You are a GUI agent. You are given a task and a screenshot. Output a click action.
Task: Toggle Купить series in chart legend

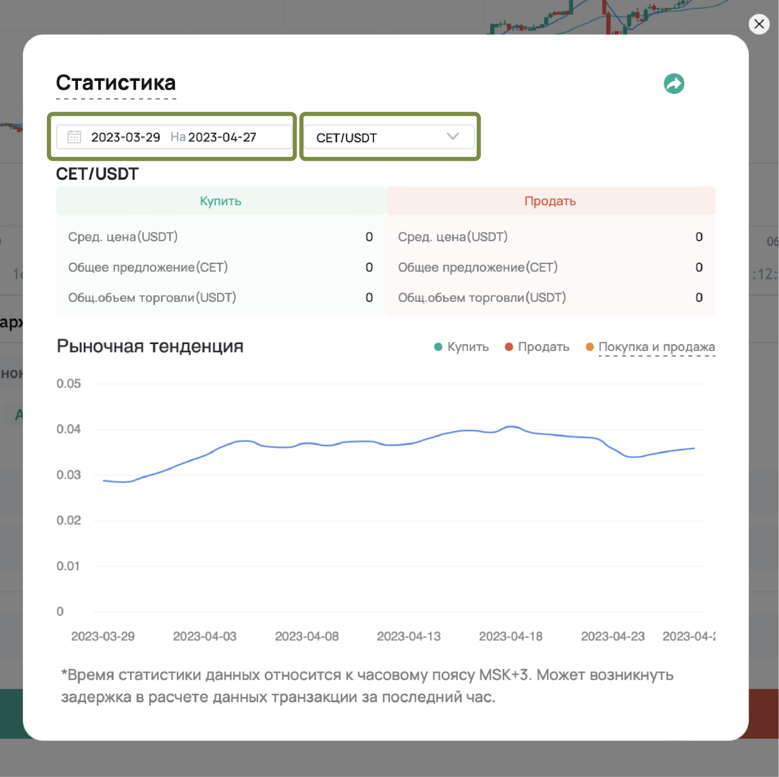point(467,347)
